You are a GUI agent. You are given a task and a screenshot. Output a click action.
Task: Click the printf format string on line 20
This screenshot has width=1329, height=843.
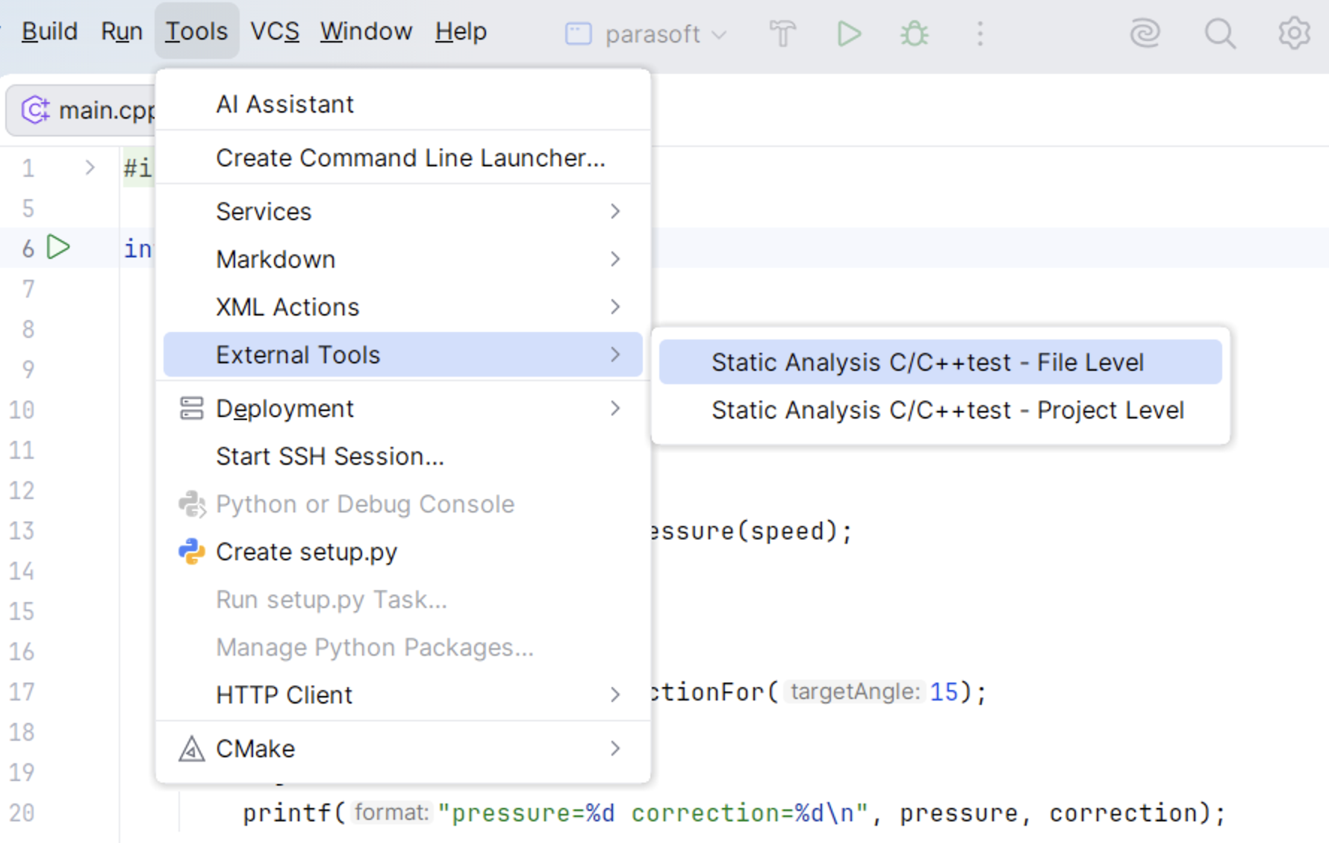pyautogui.click(x=653, y=813)
